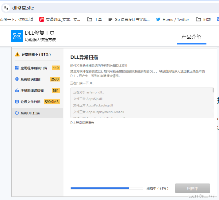
Task: Click the folder icon next to 问题
Action: click(198, 19)
